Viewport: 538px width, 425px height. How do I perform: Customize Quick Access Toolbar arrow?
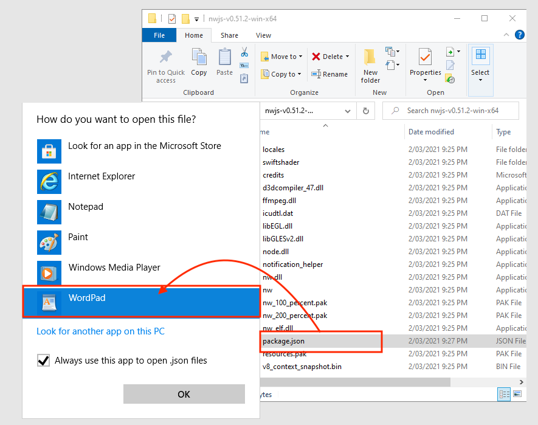[196, 19]
